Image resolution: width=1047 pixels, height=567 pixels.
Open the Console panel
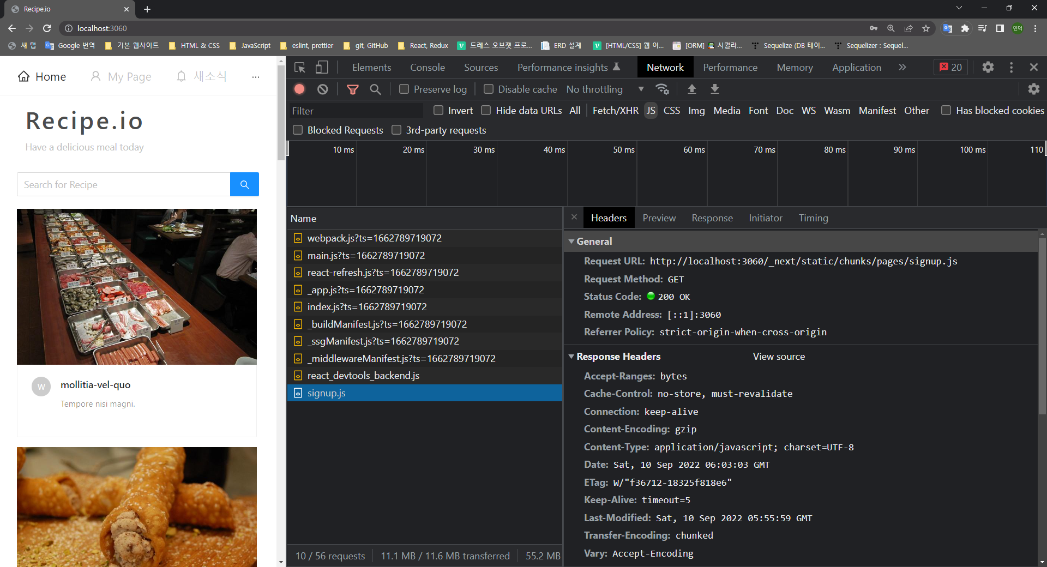[427, 67]
